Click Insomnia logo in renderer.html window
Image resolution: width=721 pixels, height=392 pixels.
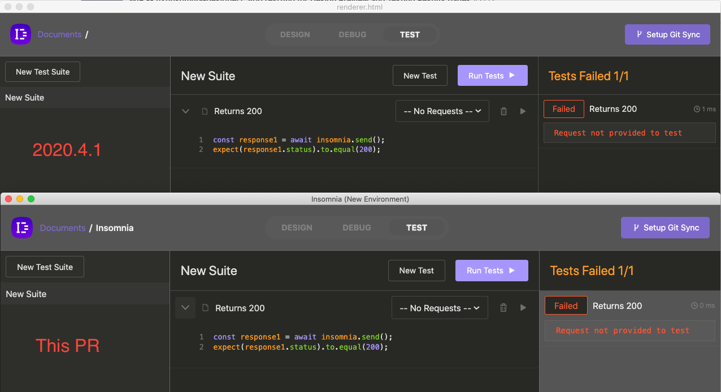point(21,34)
